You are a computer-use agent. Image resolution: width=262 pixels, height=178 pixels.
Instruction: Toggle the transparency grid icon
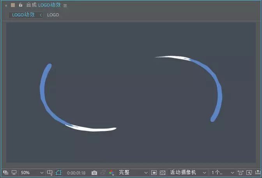tap(163, 173)
